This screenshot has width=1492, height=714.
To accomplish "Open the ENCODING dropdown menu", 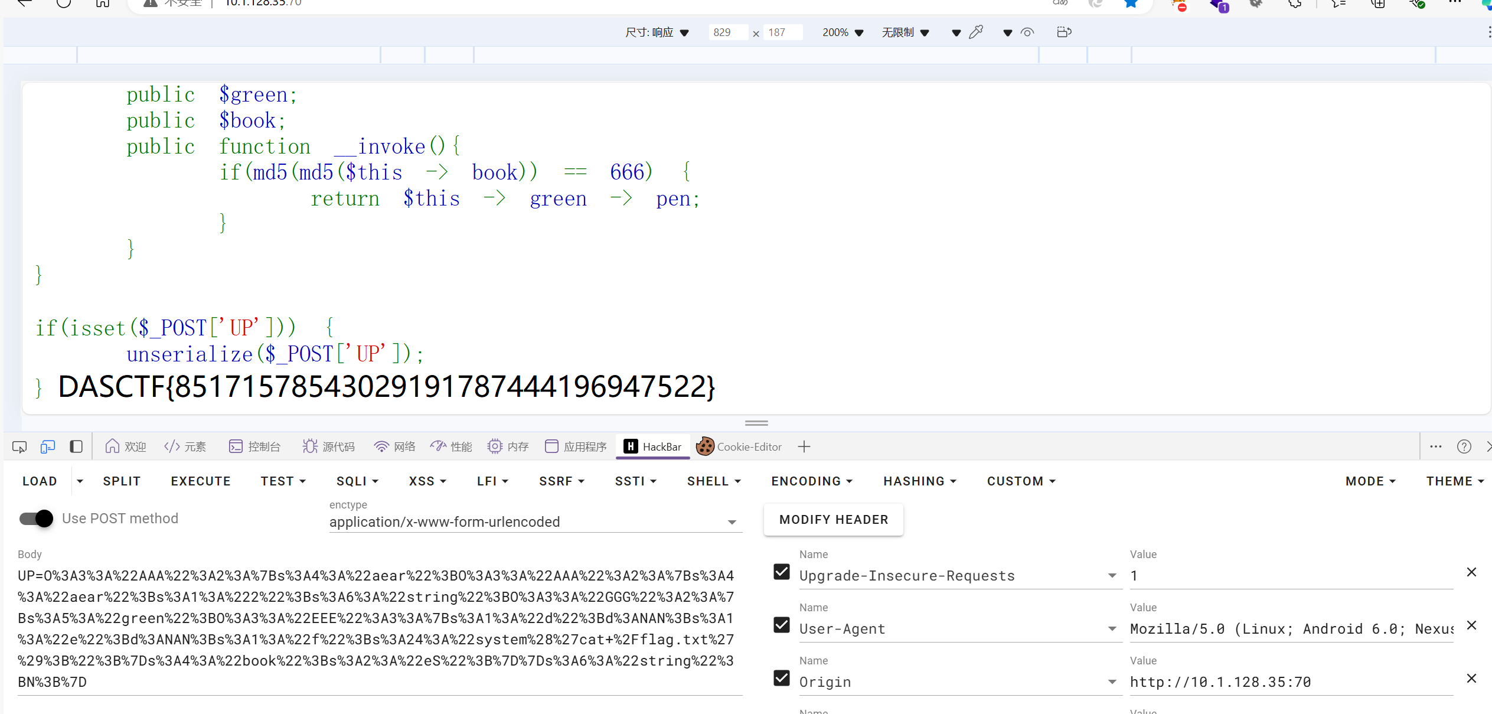I will click(812, 481).
